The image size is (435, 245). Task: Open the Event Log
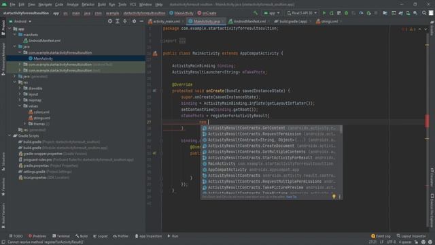pos(381,236)
